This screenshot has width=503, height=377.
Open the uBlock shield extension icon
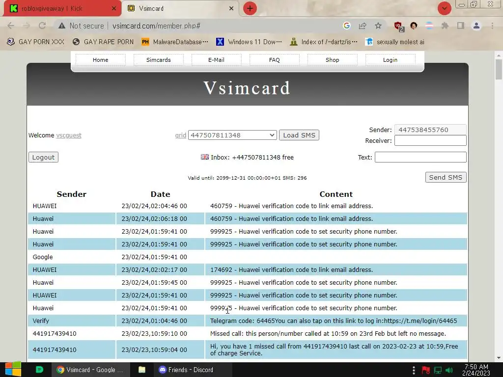point(398,26)
